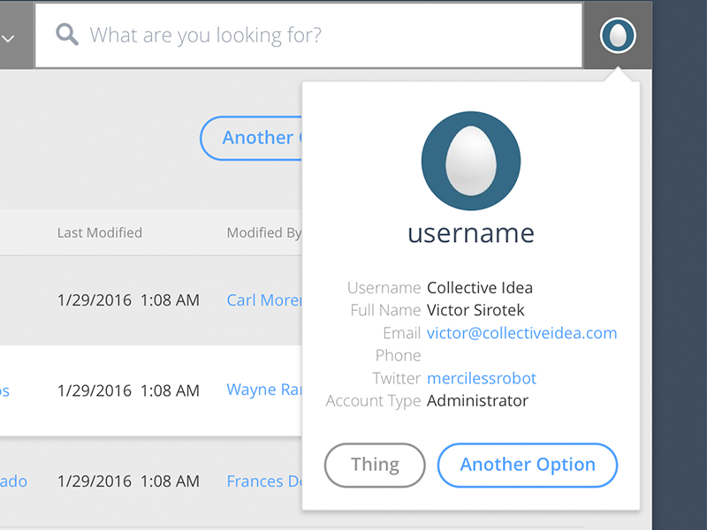
Task: Sort by the Last Modified column header
Action: [x=99, y=232]
